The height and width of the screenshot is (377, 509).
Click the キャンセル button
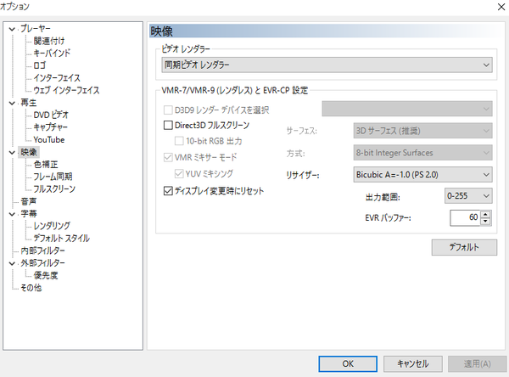[413, 363]
